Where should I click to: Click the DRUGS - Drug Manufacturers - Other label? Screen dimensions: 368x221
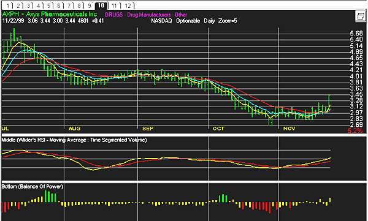coord(146,15)
